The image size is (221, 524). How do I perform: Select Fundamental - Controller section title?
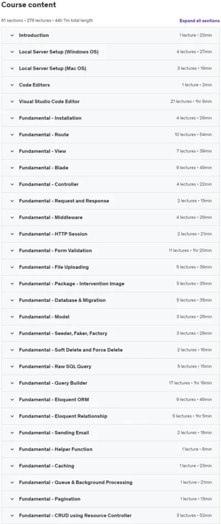pos(49,184)
